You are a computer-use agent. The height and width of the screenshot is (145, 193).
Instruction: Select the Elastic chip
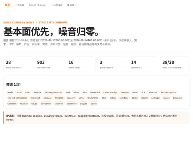(135, 98)
